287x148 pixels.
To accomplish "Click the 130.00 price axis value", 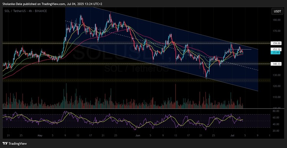I will click(276, 75).
